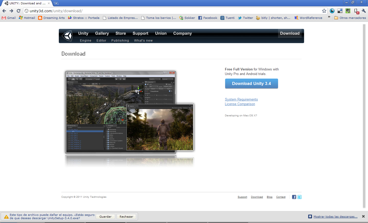Open the Twitter bookmark in the bookmarks bar
Screen dimensions: 368x223
[245, 18]
